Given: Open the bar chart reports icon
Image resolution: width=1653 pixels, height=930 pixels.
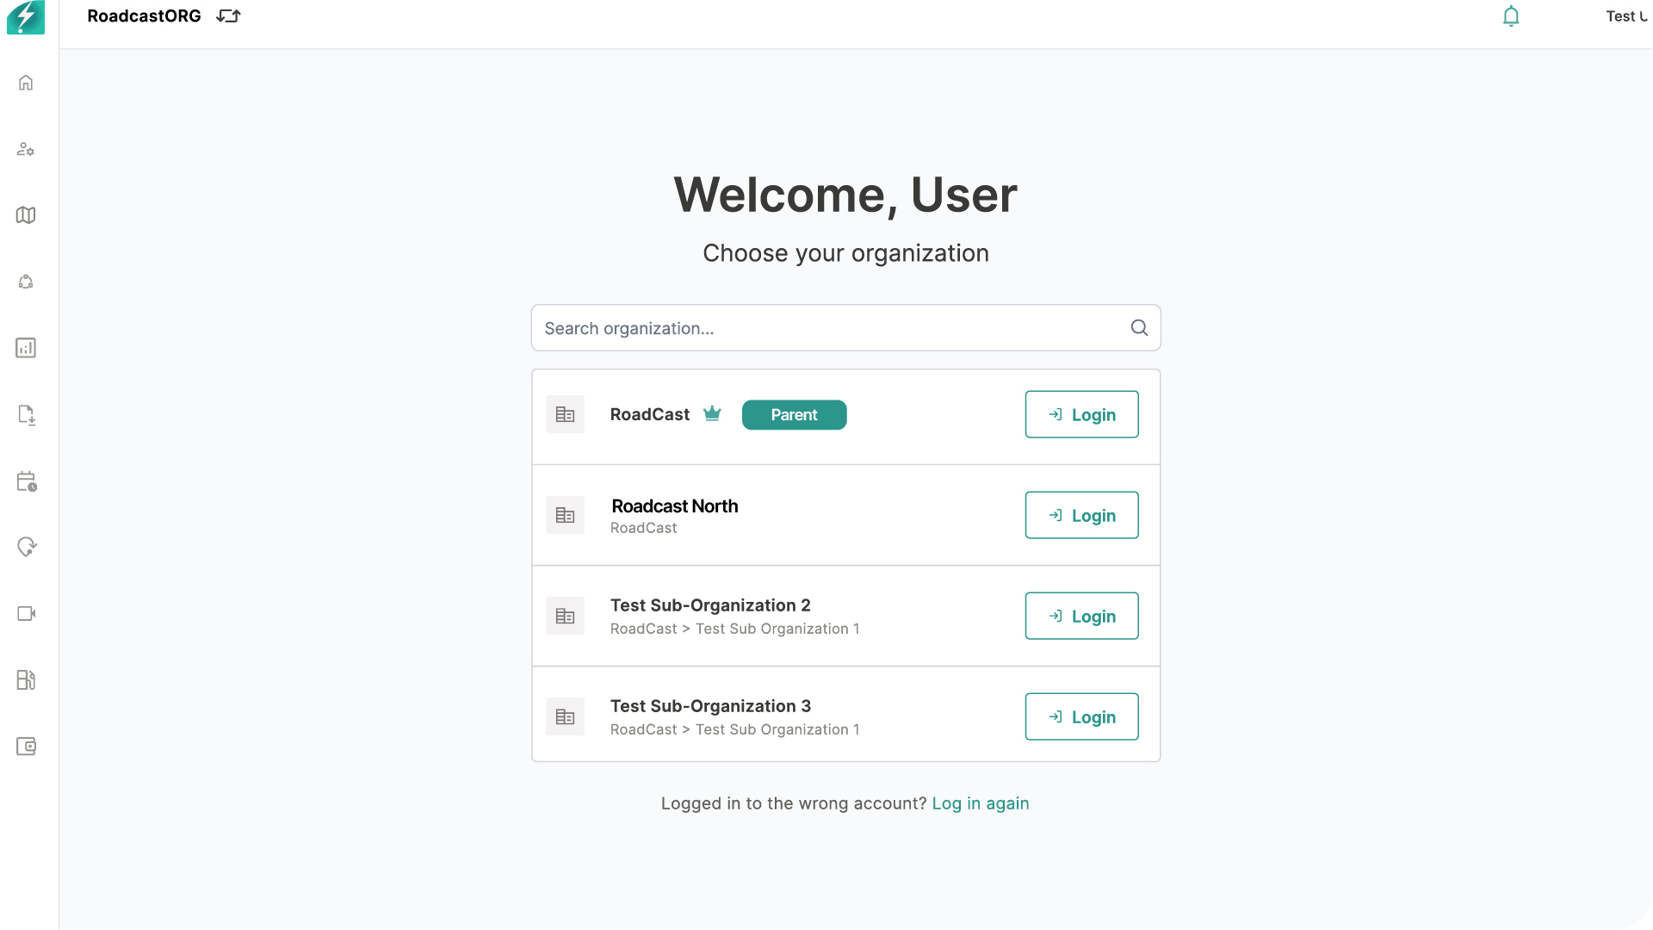Looking at the screenshot, I should pyautogui.click(x=26, y=348).
